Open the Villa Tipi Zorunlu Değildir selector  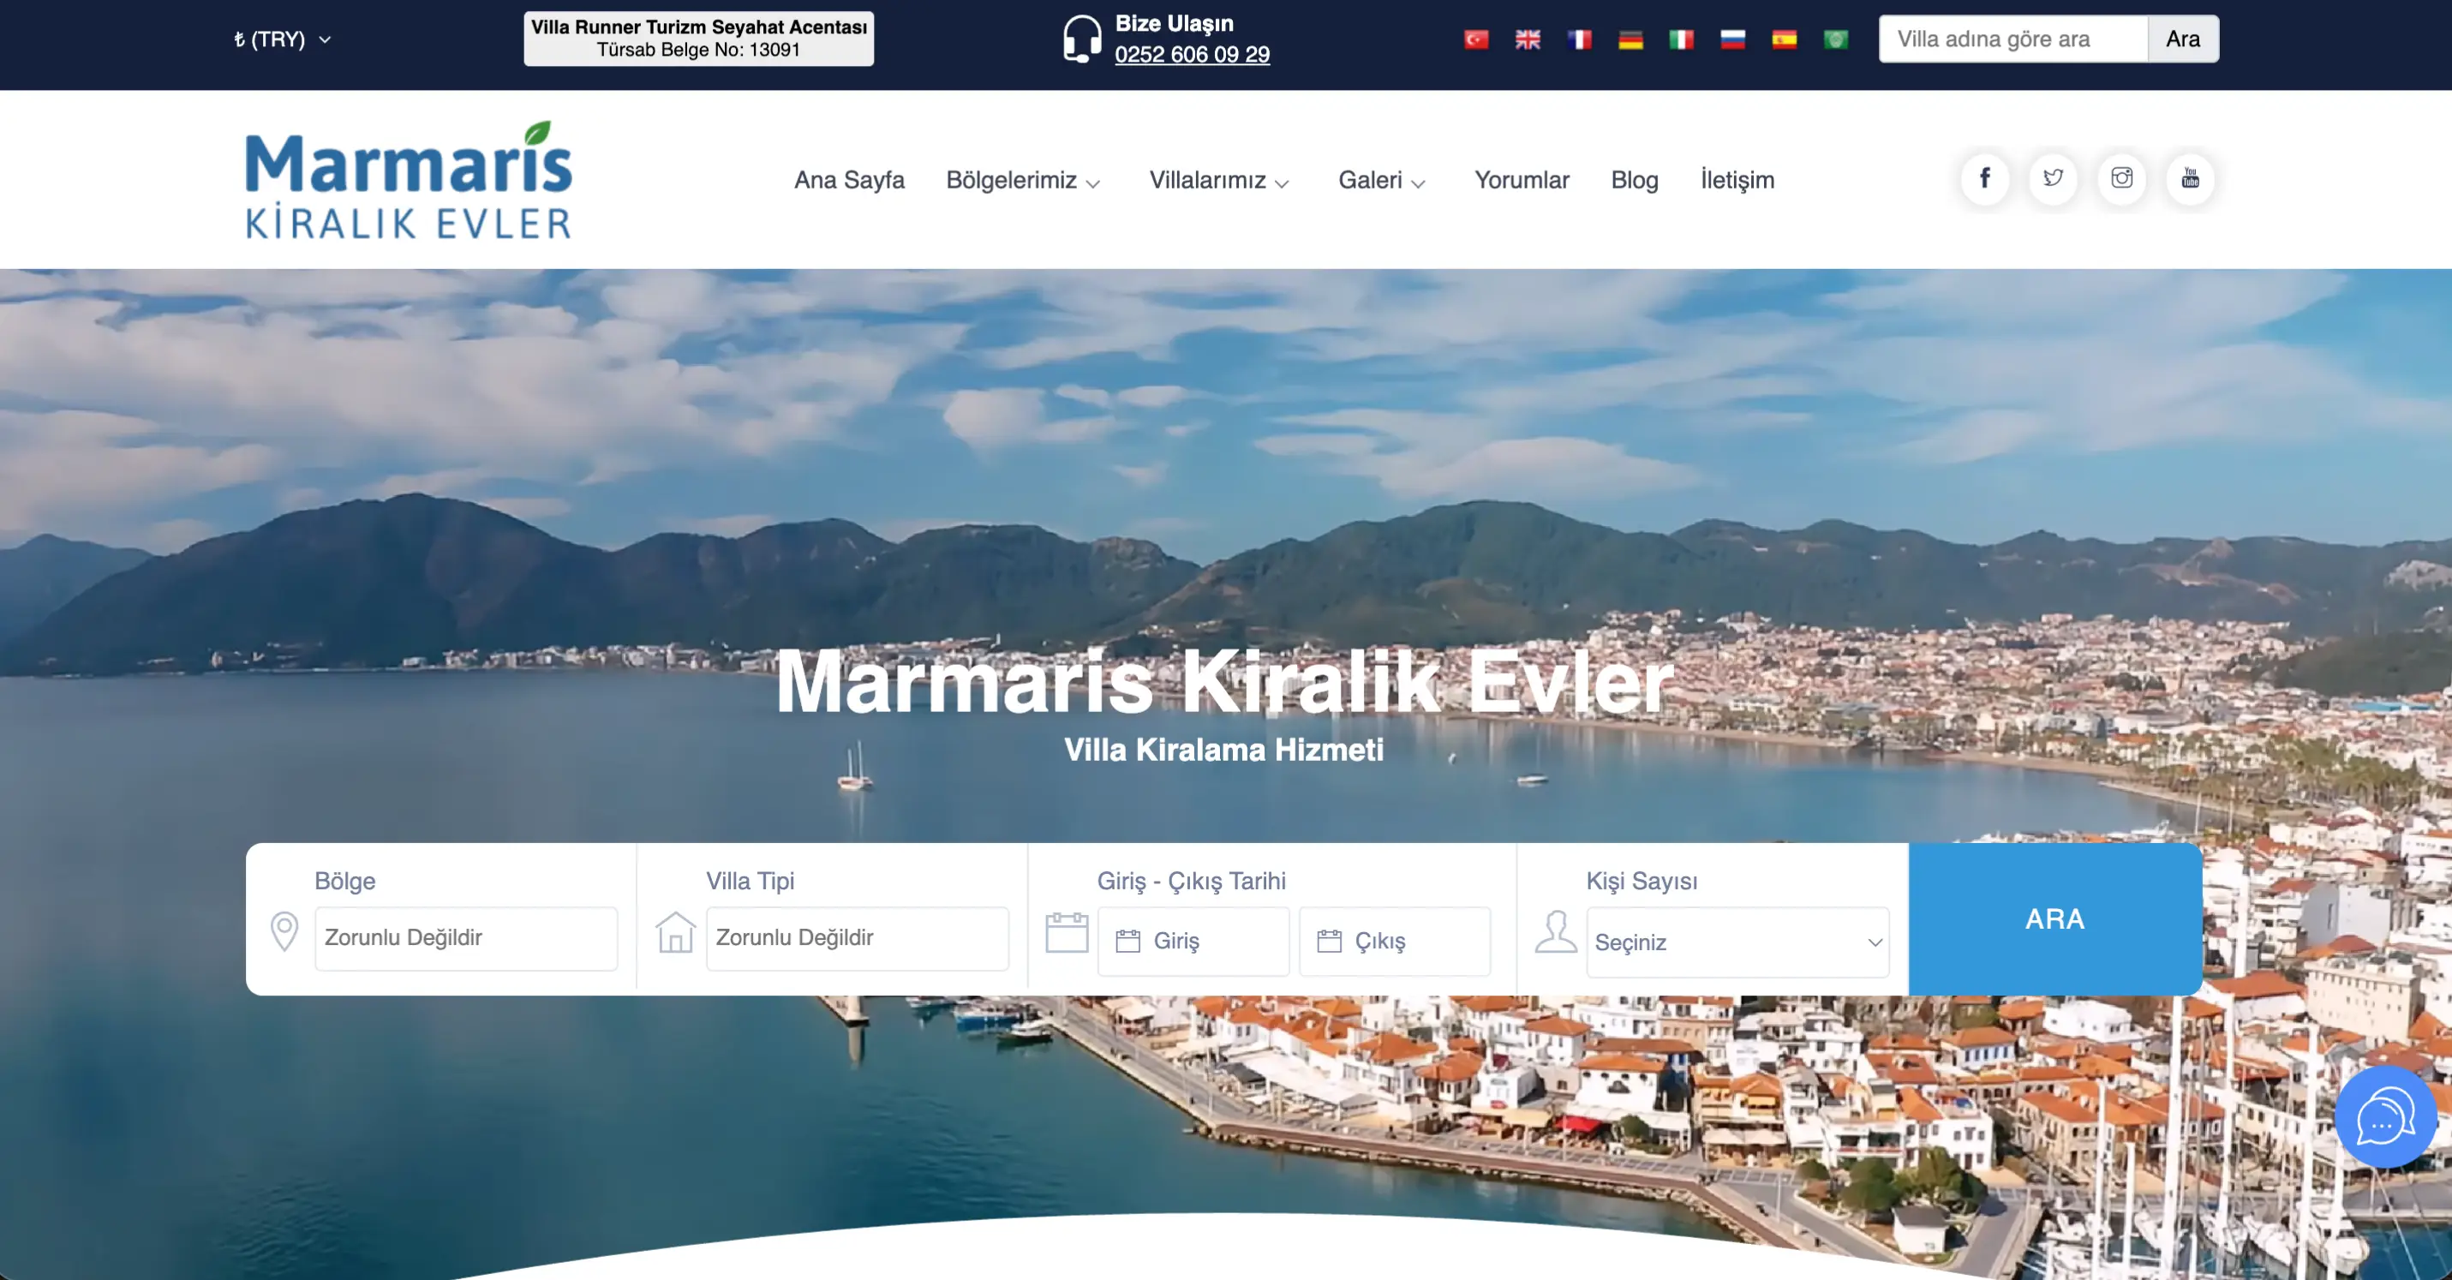point(858,938)
